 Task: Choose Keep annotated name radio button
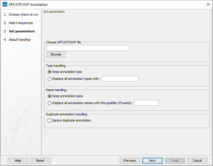click(x=50, y=96)
